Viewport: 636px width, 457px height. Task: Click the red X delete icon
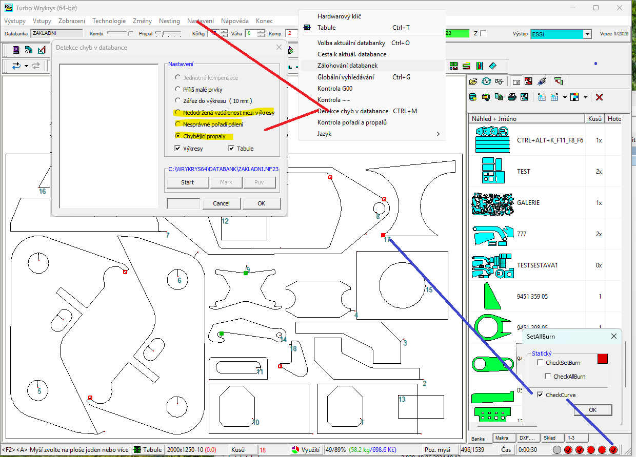599,97
